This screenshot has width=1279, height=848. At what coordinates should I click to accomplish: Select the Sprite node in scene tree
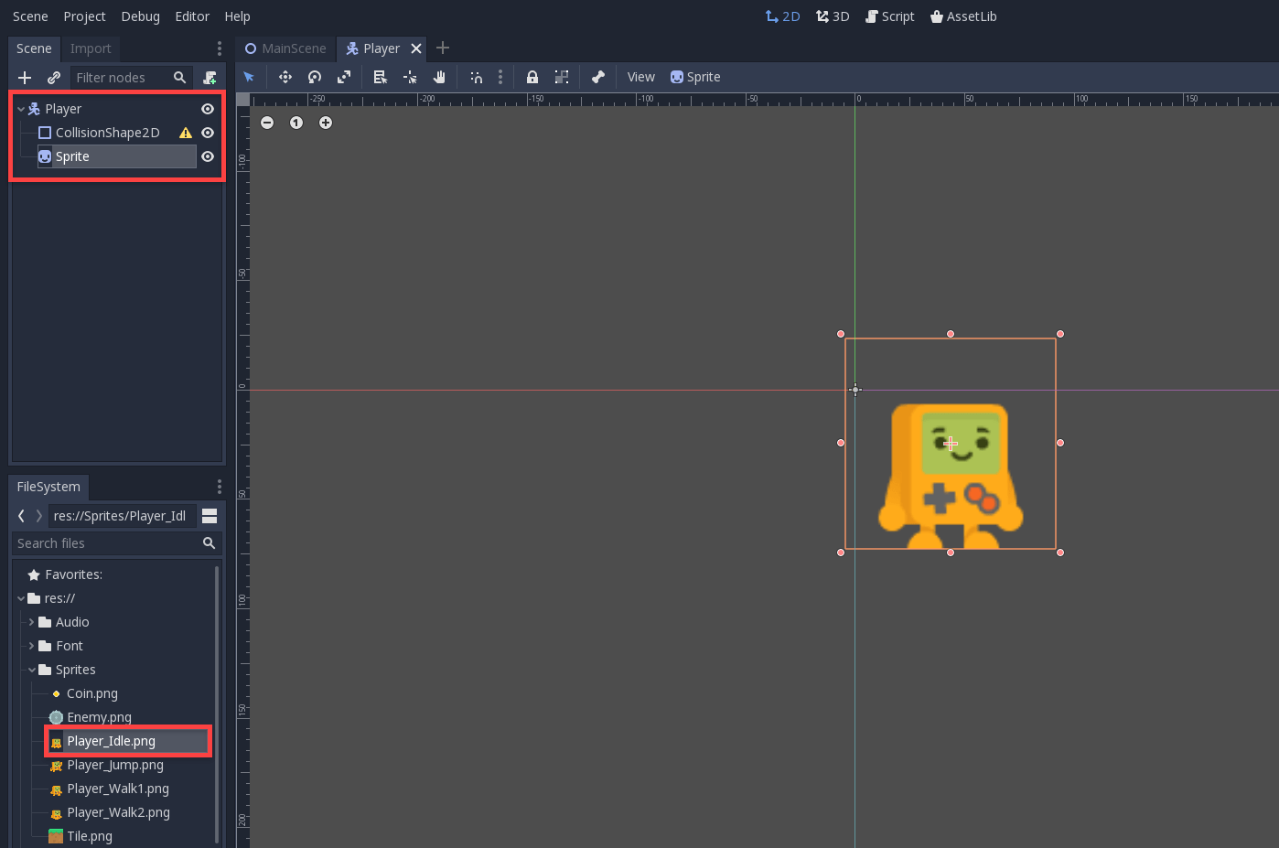116,156
